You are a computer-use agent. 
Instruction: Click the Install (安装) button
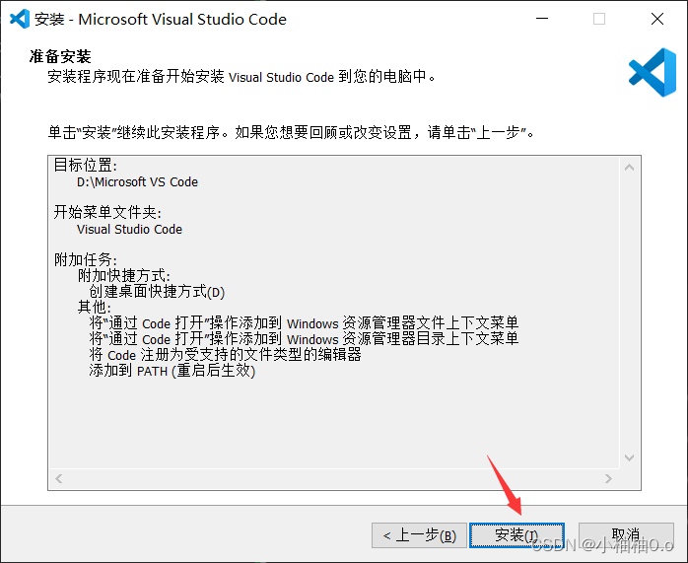(x=516, y=535)
